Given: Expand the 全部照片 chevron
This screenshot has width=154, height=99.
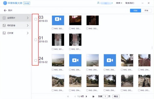Looking at the screenshot, I should point(28,18).
